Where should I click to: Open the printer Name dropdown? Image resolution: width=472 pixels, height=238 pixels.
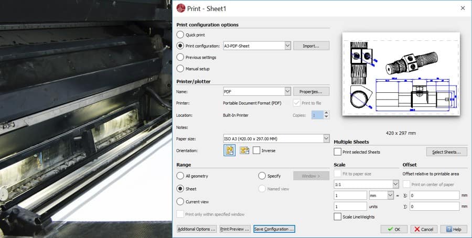tap(287, 91)
